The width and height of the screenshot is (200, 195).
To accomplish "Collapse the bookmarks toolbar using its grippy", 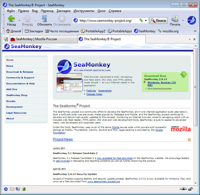I will coord(4,31).
